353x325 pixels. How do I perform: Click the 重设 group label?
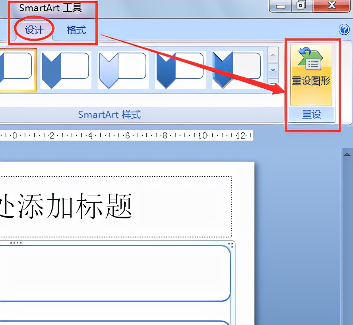(x=312, y=114)
